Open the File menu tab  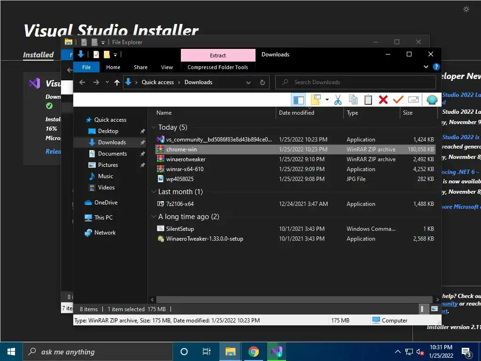[86, 67]
